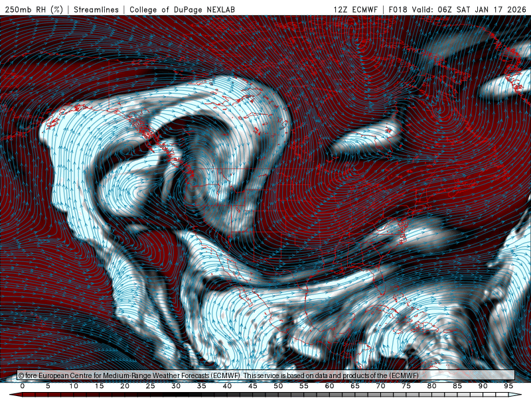Click "College of DuPage NEXLAB" header text
The height and width of the screenshot is (398, 531).
(182, 9)
